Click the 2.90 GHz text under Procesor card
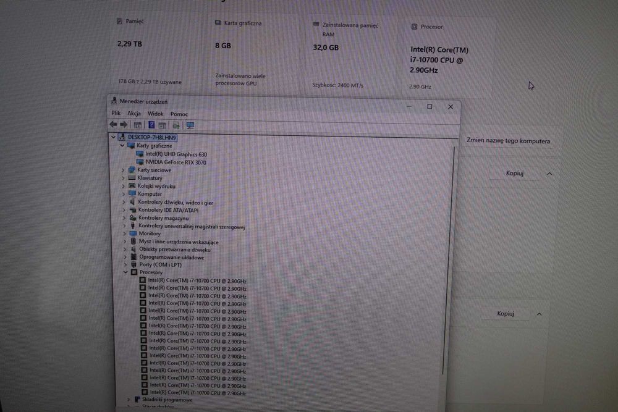 (x=420, y=86)
